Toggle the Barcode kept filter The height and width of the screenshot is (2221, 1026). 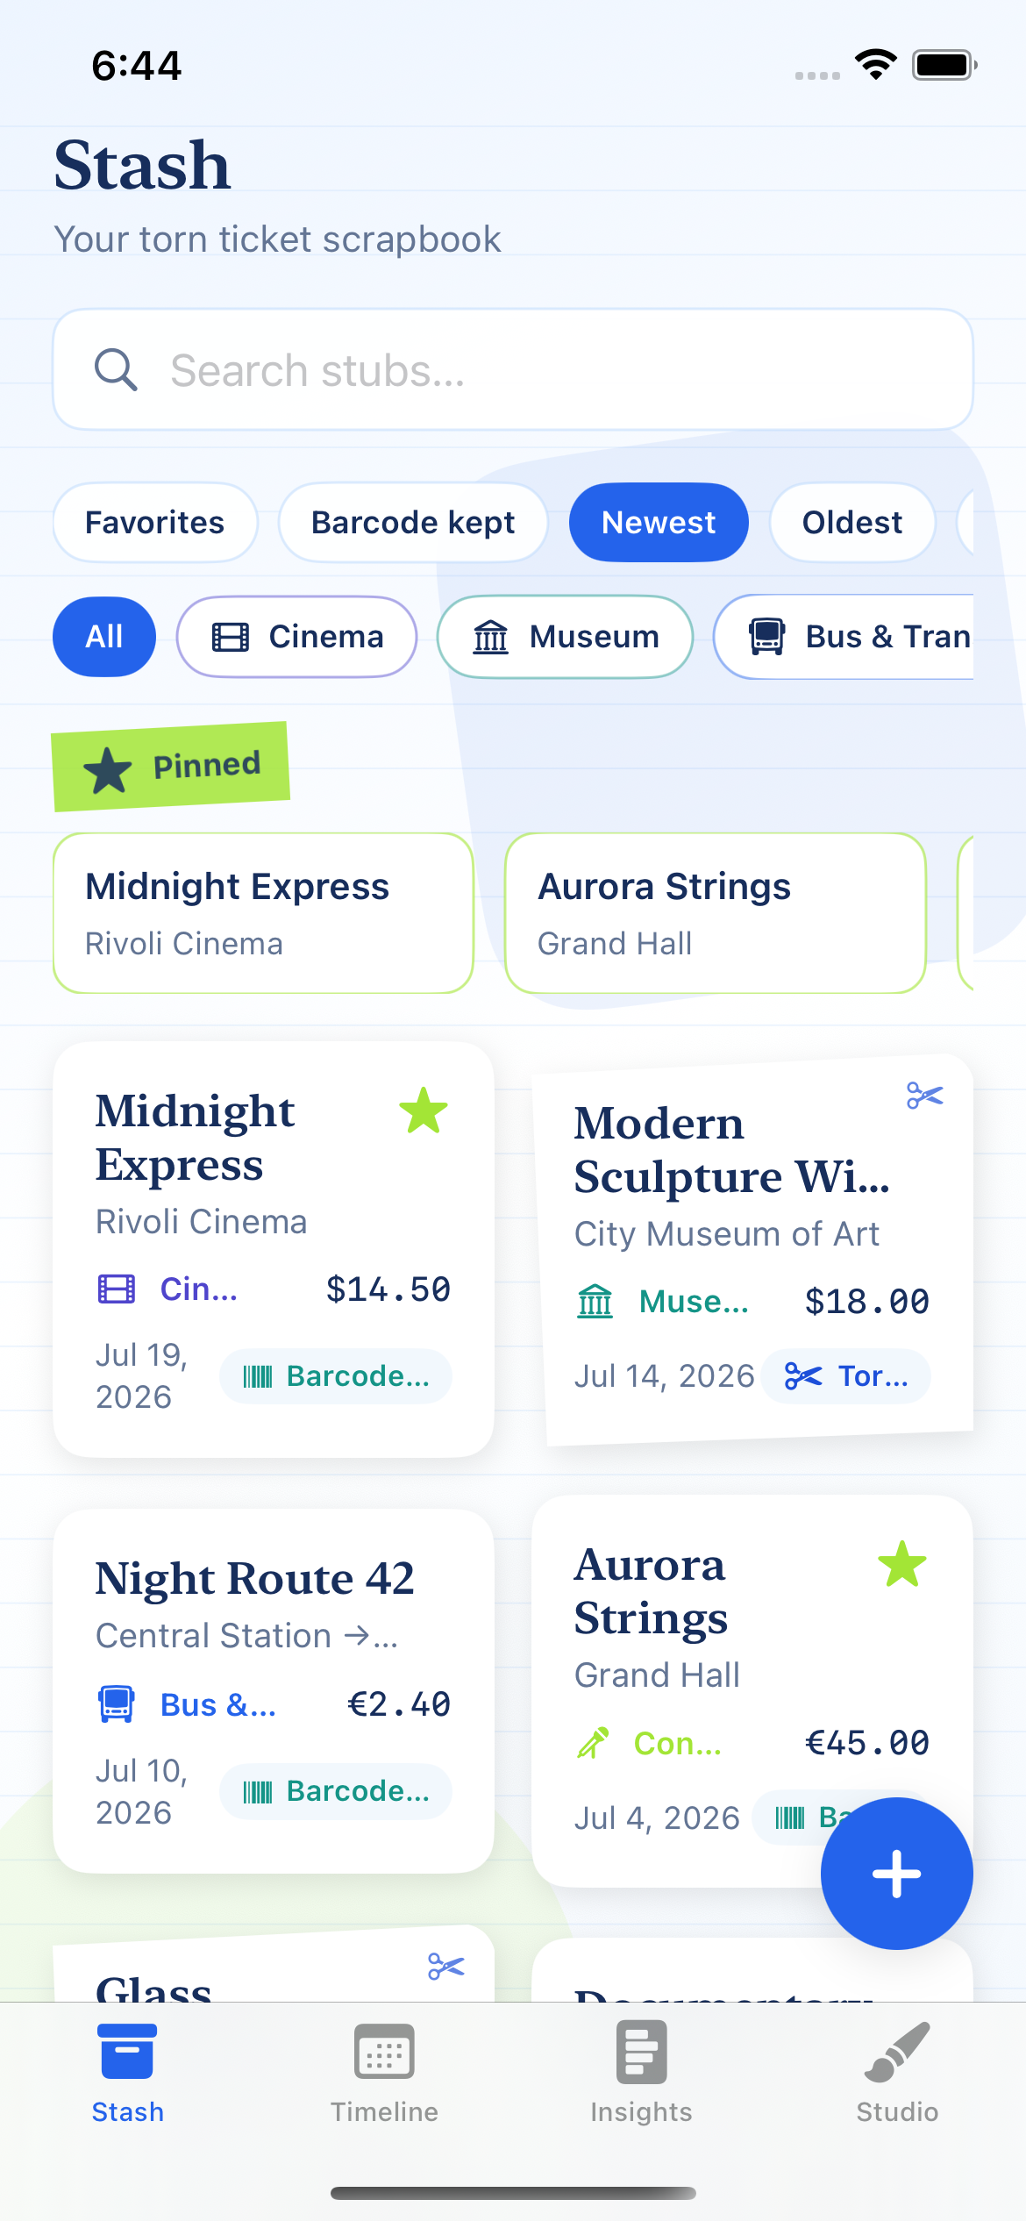pyautogui.click(x=413, y=523)
